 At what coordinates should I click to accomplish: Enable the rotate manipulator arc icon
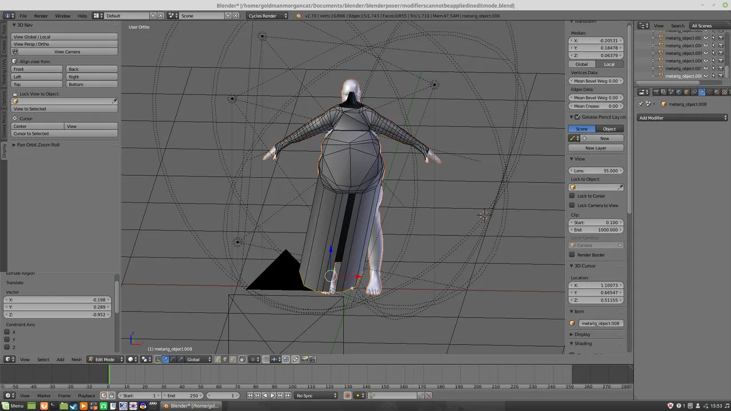pyautogui.click(x=173, y=359)
